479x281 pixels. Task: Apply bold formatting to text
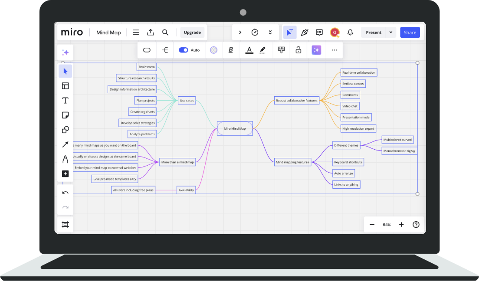click(x=231, y=50)
